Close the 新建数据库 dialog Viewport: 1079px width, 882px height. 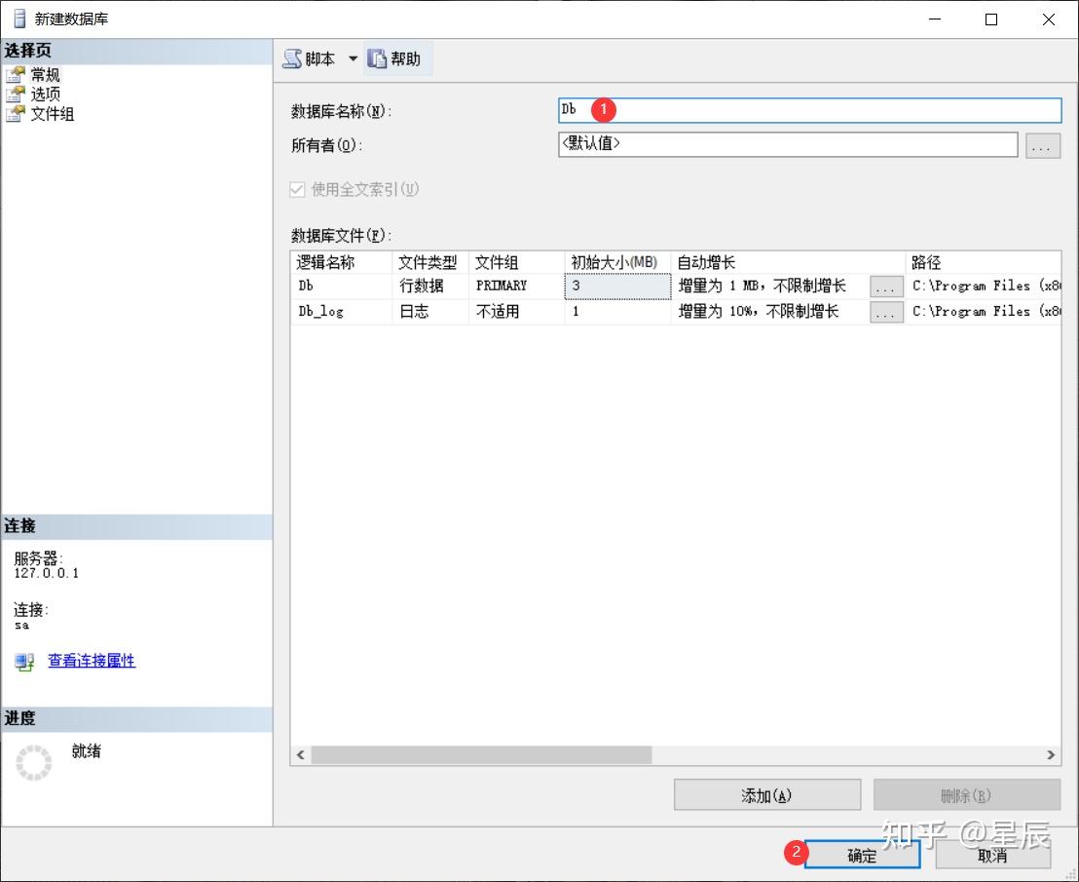1049,19
